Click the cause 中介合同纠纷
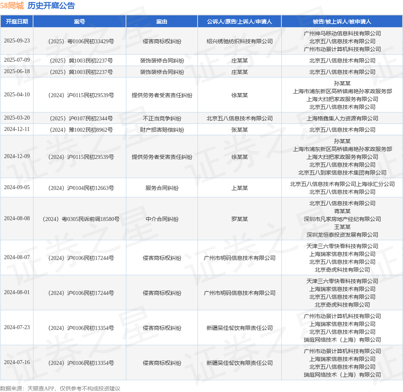Image resolution: width=403 pixels, height=392 pixels. click(162, 219)
